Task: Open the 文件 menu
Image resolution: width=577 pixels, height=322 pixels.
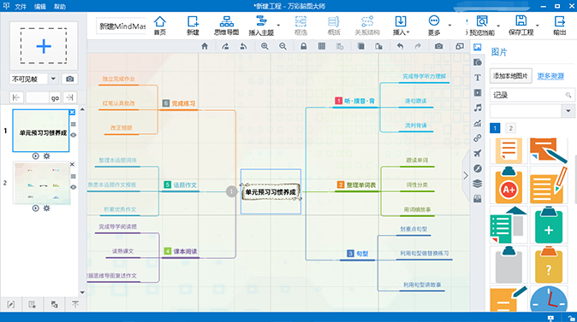Action: coord(21,7)
